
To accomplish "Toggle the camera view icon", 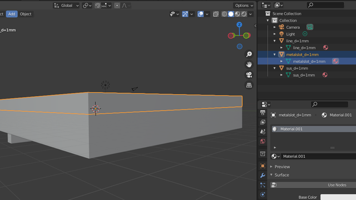I will (249, 75).
